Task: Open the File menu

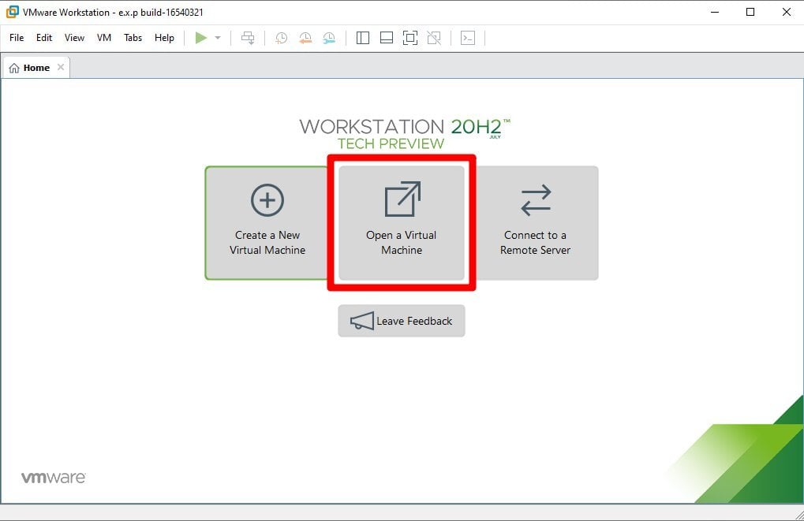Action: coord(17,37)
